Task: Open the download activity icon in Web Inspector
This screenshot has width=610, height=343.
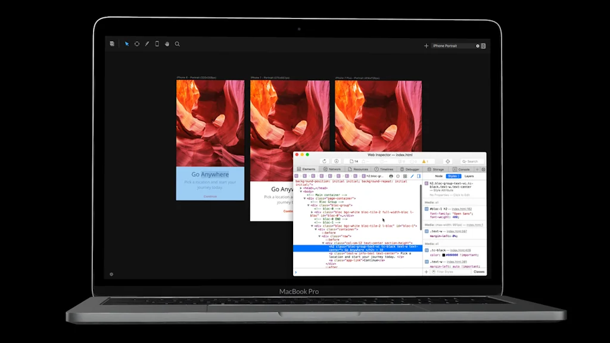Action: tap(337, 161)
